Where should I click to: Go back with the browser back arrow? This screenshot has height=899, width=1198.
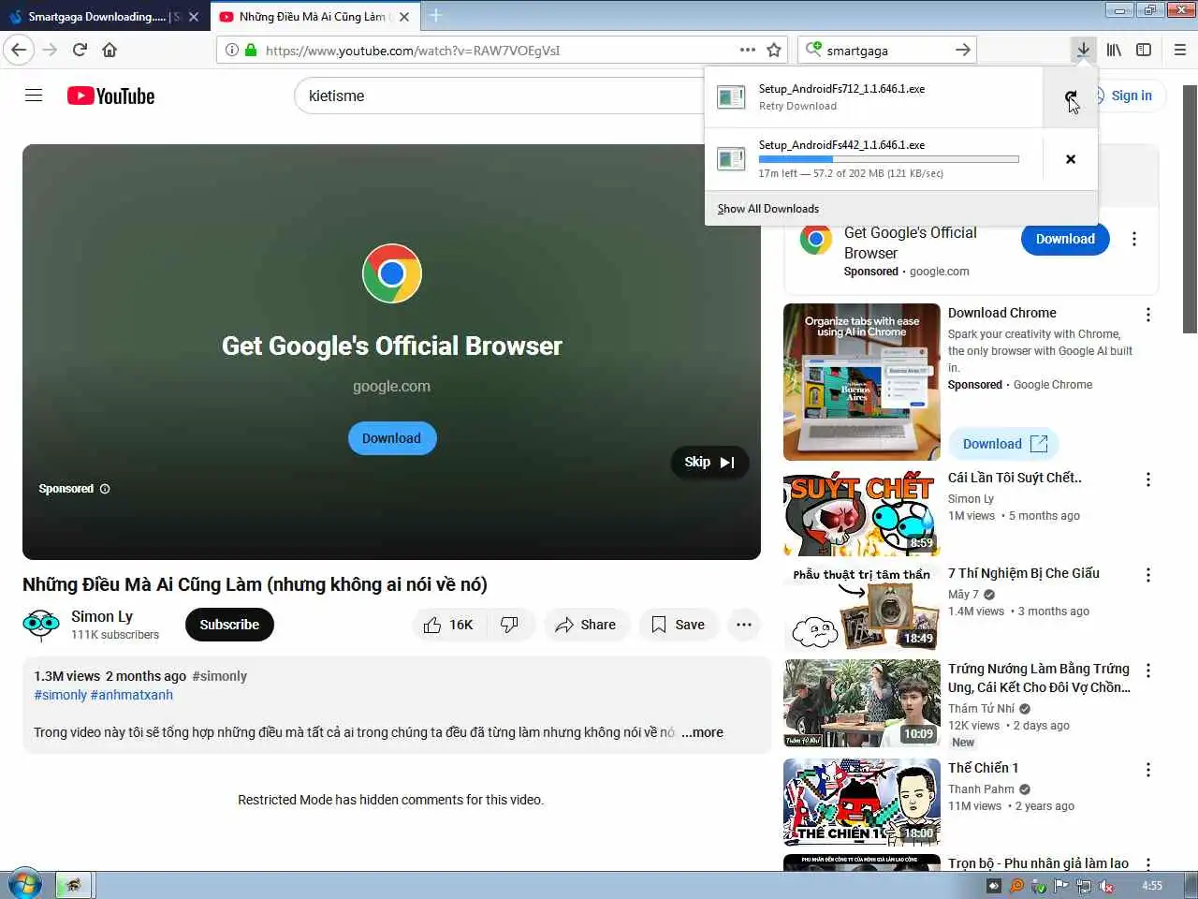click(x=19, y=50)
